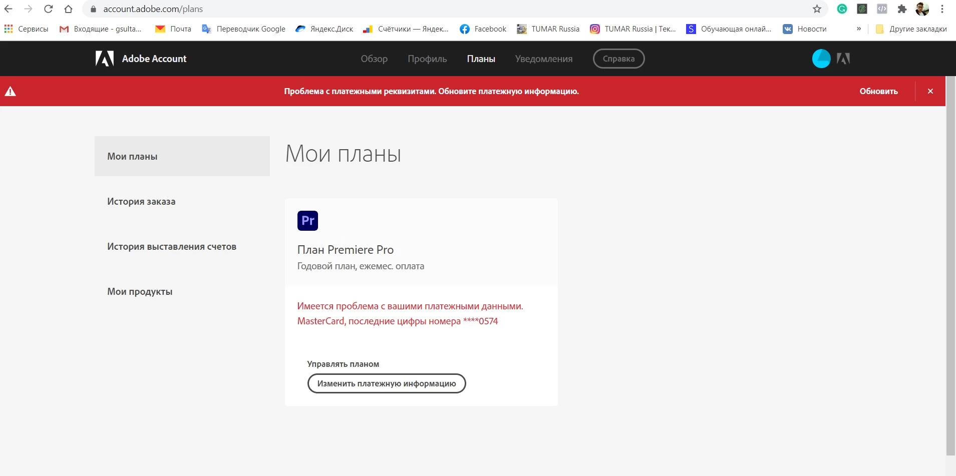Open the Grammarly extension icon
The height and width of the screenshot is (476, 956).
842,9
